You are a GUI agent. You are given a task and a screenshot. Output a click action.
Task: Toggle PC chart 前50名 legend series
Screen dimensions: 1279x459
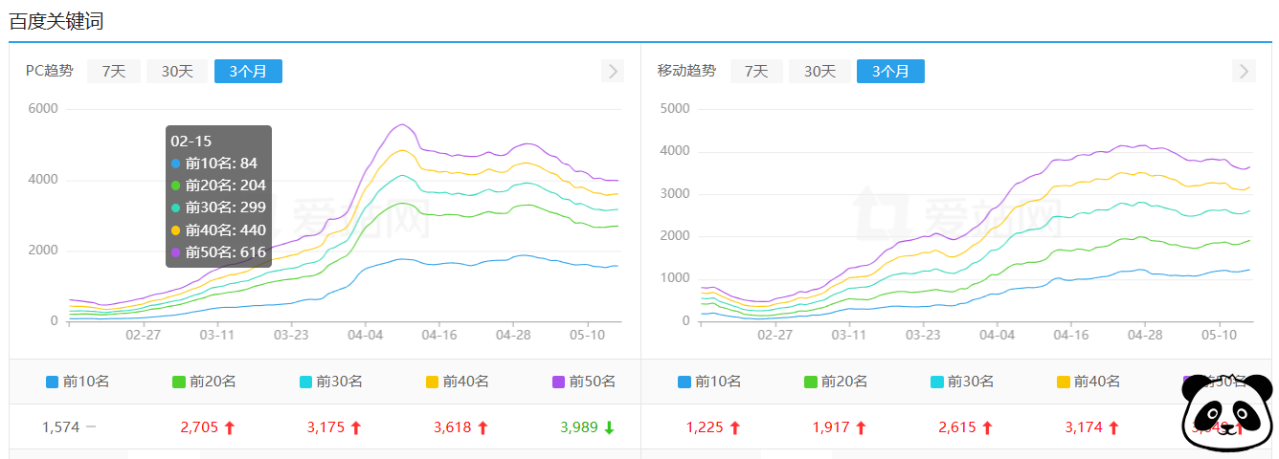(x=583, y=382)
